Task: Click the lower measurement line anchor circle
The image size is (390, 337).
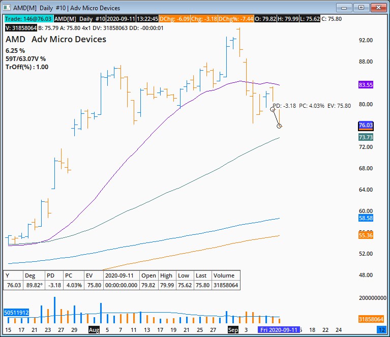Action: (x=279, y=126)
